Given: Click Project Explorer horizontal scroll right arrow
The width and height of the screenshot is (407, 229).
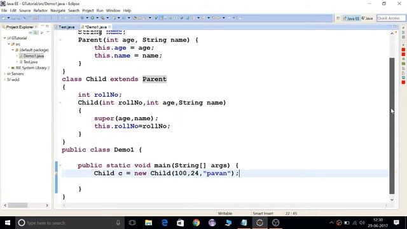Looking at the screenshot, I should point(47,205).
